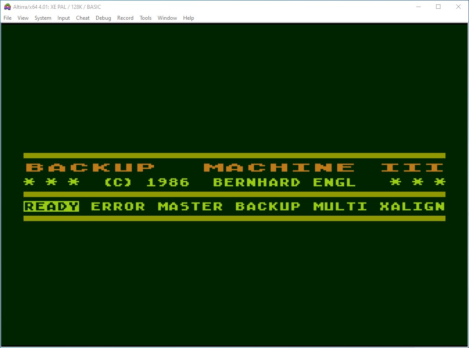Open the Record menu
The width and height of the screenshot is (469, 348).
[x=125, y=18]
